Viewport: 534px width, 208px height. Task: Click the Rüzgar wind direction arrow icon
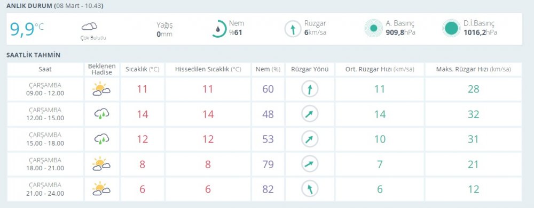coord(293,29)
